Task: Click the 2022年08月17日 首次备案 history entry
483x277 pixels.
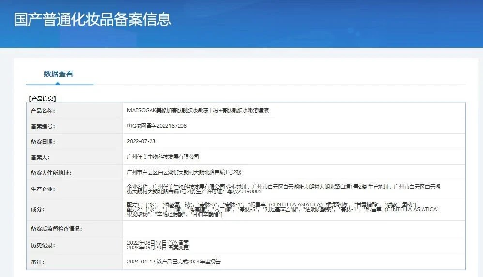Action: (158, 243)
